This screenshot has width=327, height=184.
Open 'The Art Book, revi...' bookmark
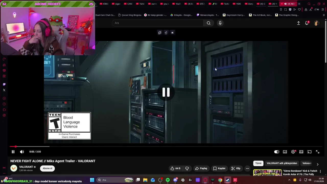260,15
